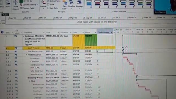
Task: Open the Predecessors column filter dropdown
Action: (x=111, y=32)
